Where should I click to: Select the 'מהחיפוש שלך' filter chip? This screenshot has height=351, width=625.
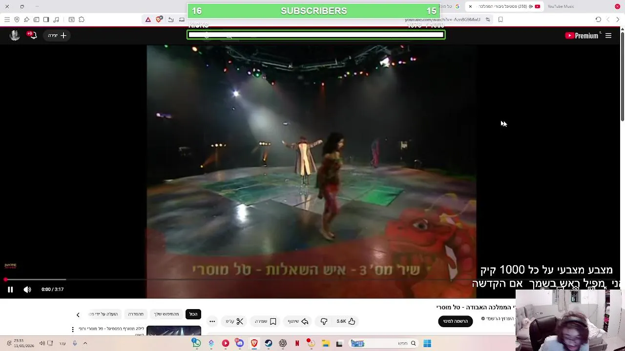tap(167, 314)
